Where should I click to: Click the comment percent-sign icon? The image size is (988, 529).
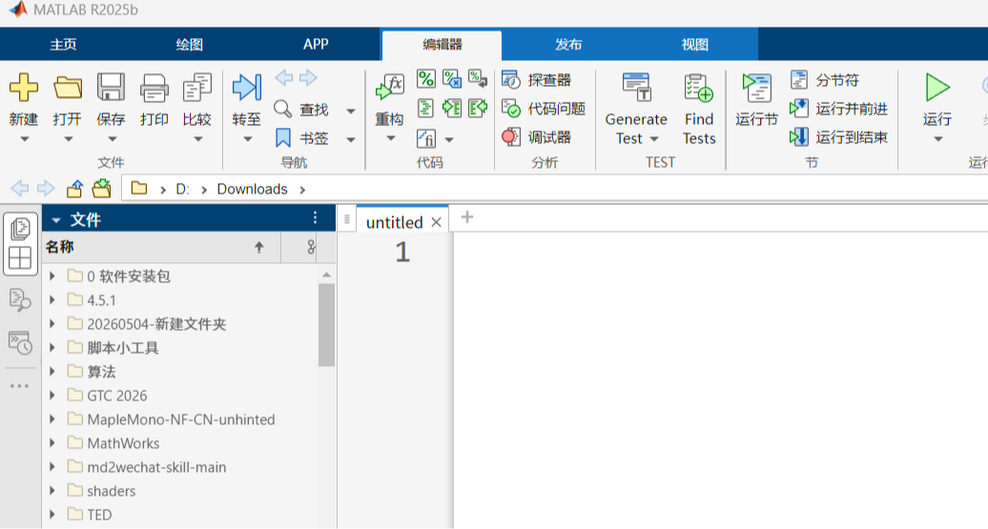click(x=426, y=79)
